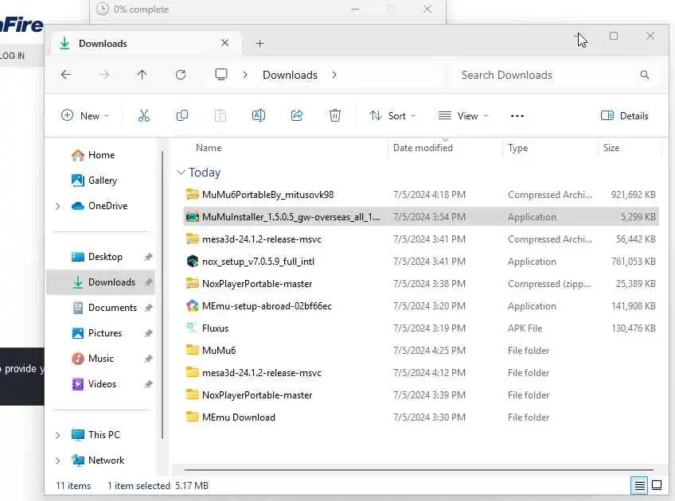Go back using the back arrow
This screenshot has height=501, width=675.
66,75
